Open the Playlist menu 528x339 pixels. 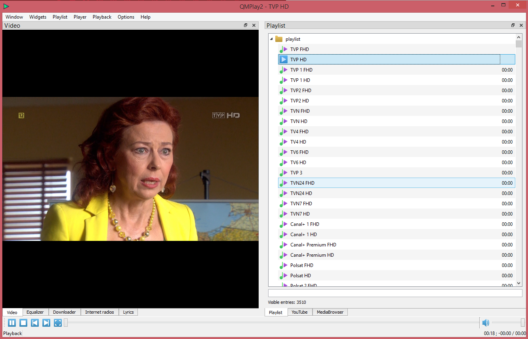60,17
